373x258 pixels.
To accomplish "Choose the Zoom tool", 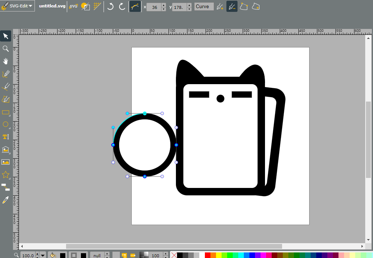I will pyautogui.click(x=6, y=49).
